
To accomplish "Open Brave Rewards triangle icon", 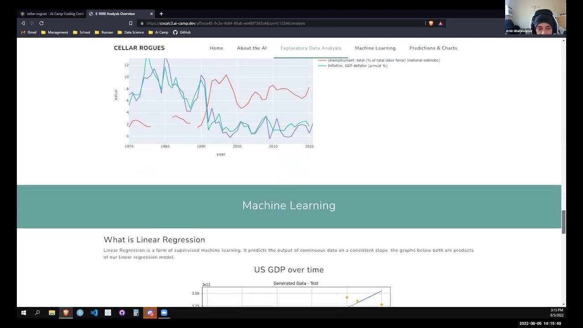I will click(440, 23).
